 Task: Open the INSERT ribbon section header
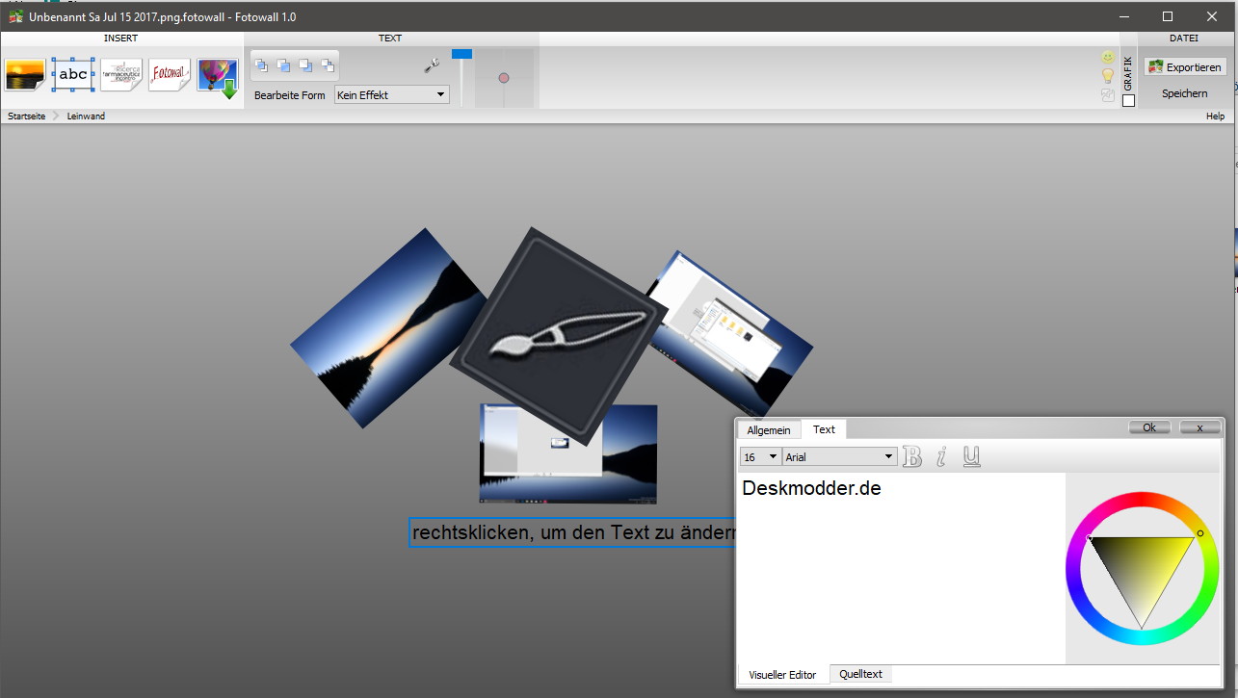pyautogui.click(x=121, y=39)
